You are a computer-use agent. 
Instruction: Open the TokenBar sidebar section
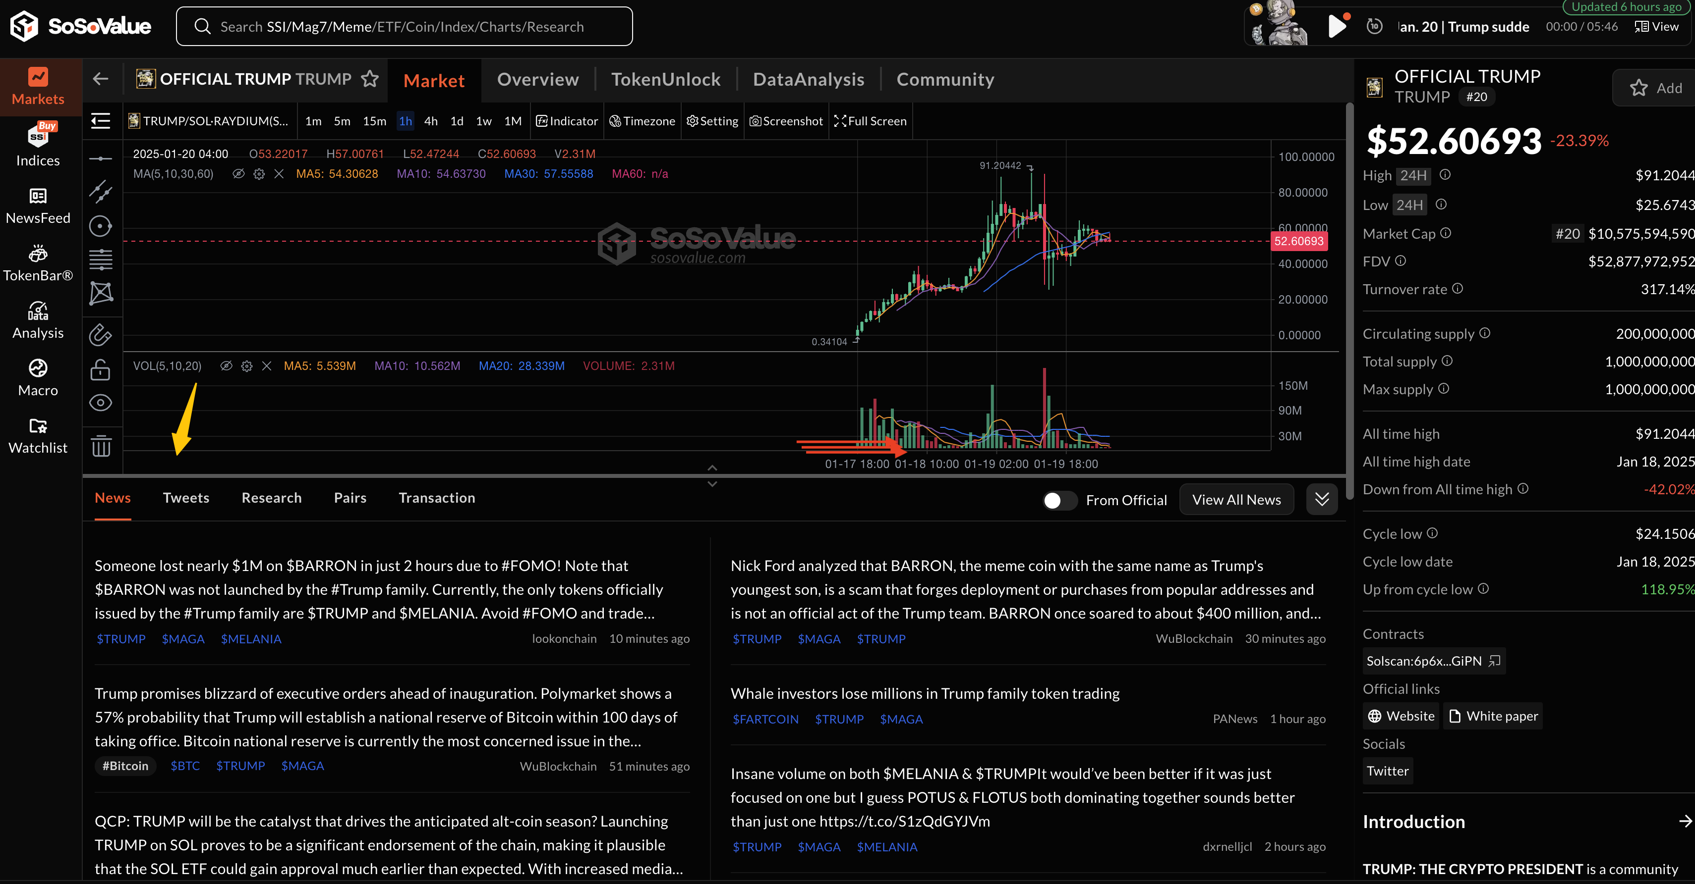pos(38,263)
